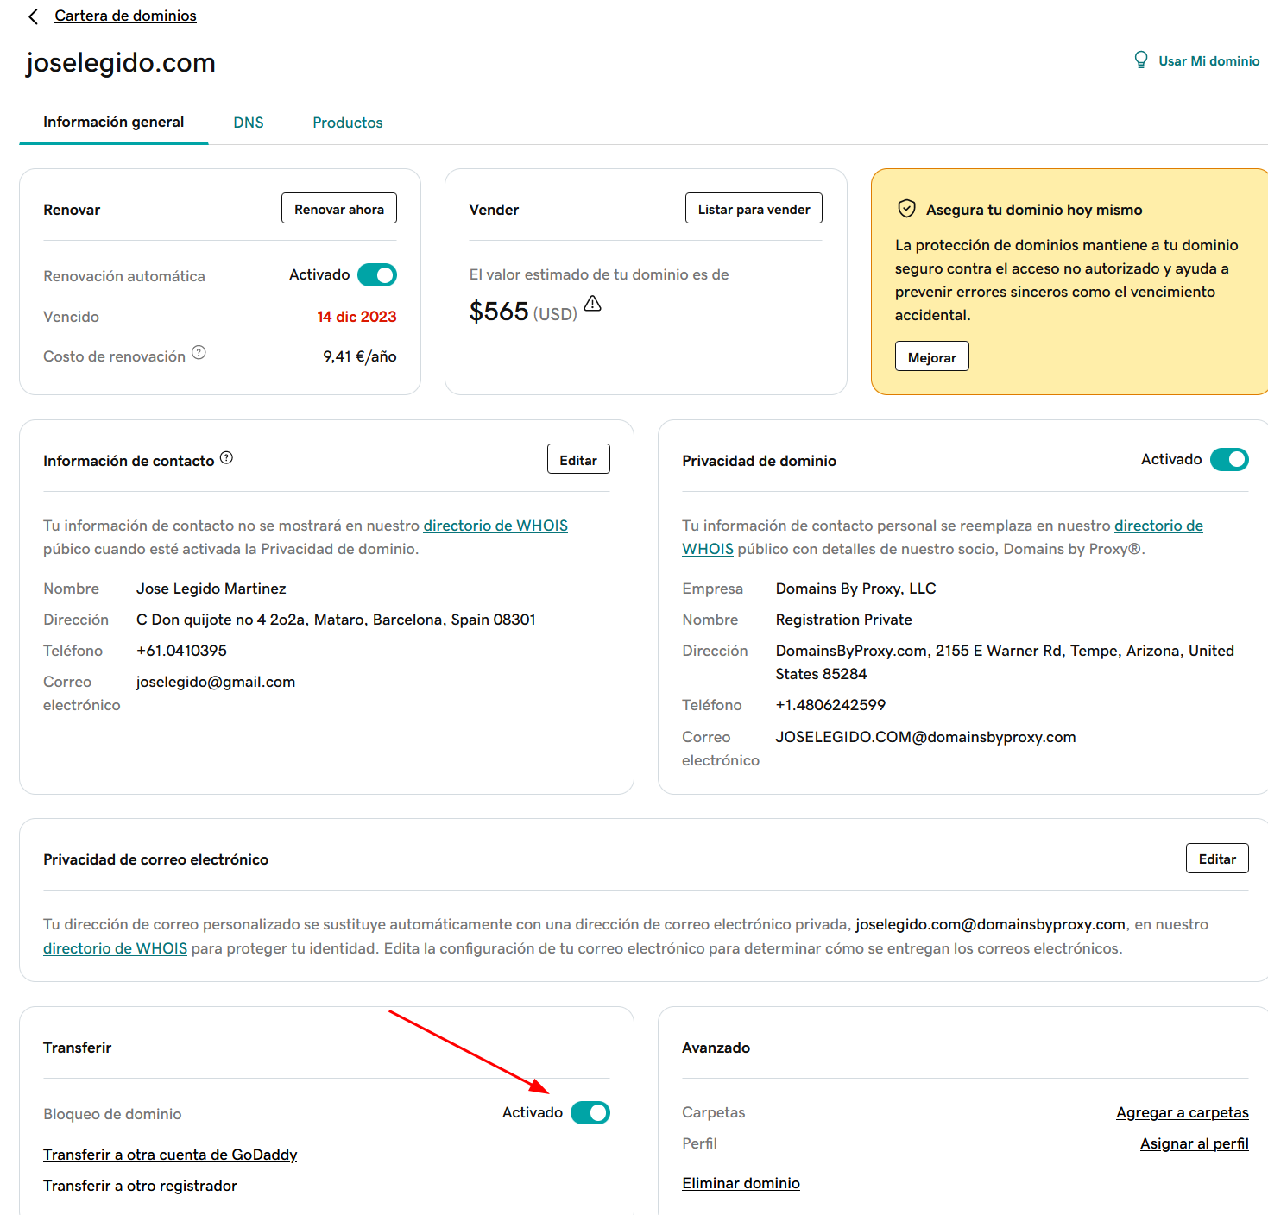Click help icon beside Información de contacto
Viewport: 1268px width, 1215px height.
pos(226,457)
